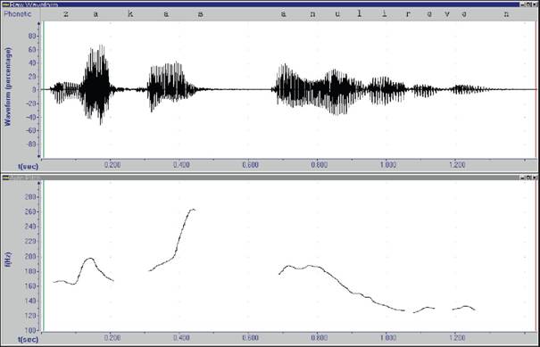Minimize the Raw Waveform panel
The image size is (540, 347).
coord(523,4)
